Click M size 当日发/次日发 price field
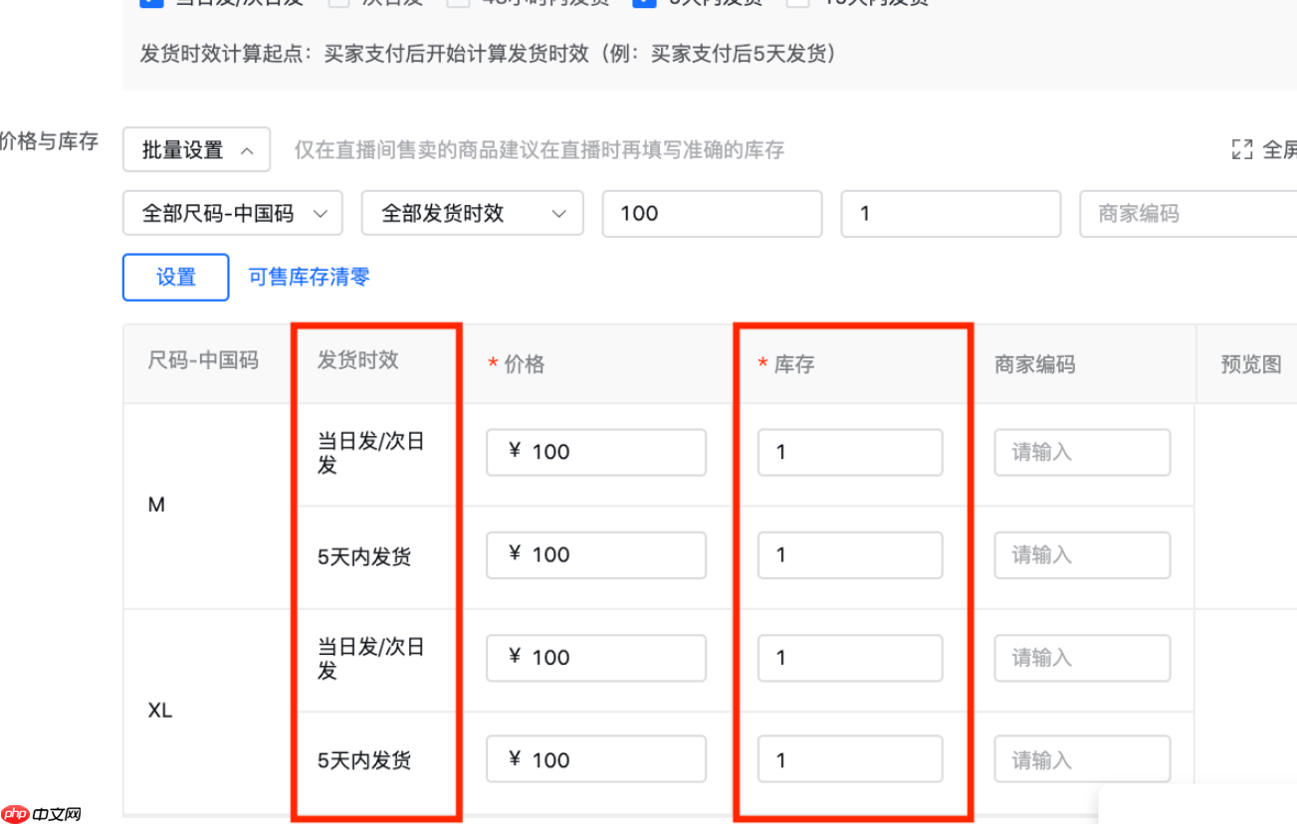The image size is (1297, 824). [595, 452]
